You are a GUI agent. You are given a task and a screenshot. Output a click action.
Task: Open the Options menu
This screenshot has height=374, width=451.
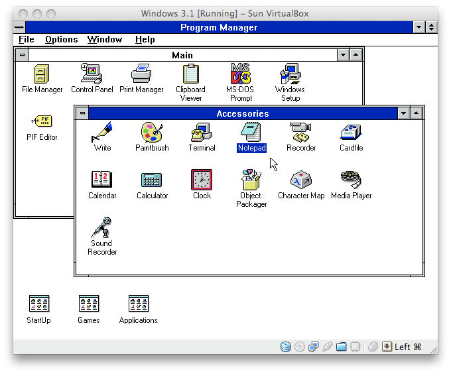coord(61,39)
